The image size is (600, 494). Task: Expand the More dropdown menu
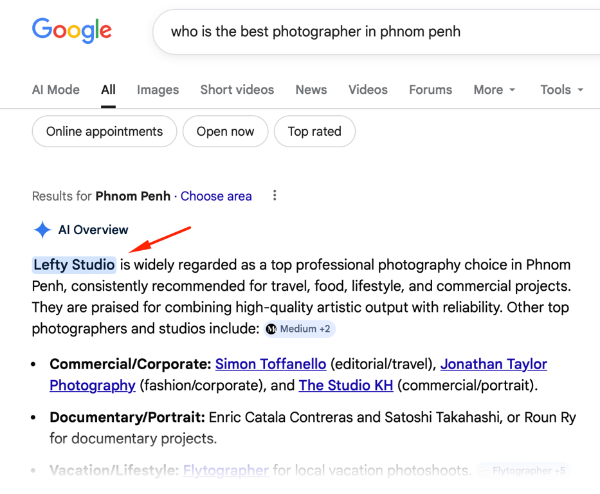point(495,90)
